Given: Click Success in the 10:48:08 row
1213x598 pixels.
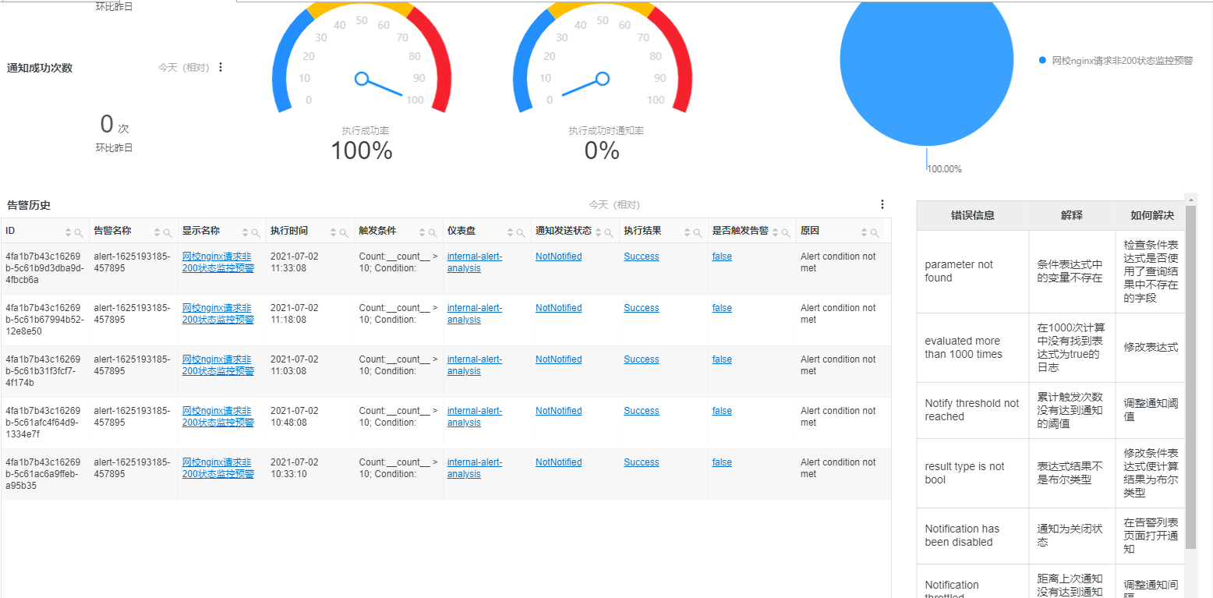Looking at the screenshot, I should coord(641,411).
